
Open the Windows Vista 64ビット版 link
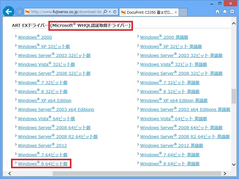46,118
